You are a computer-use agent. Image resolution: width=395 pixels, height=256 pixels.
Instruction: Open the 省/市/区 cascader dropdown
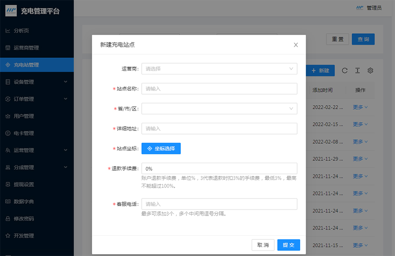[219, 108]
